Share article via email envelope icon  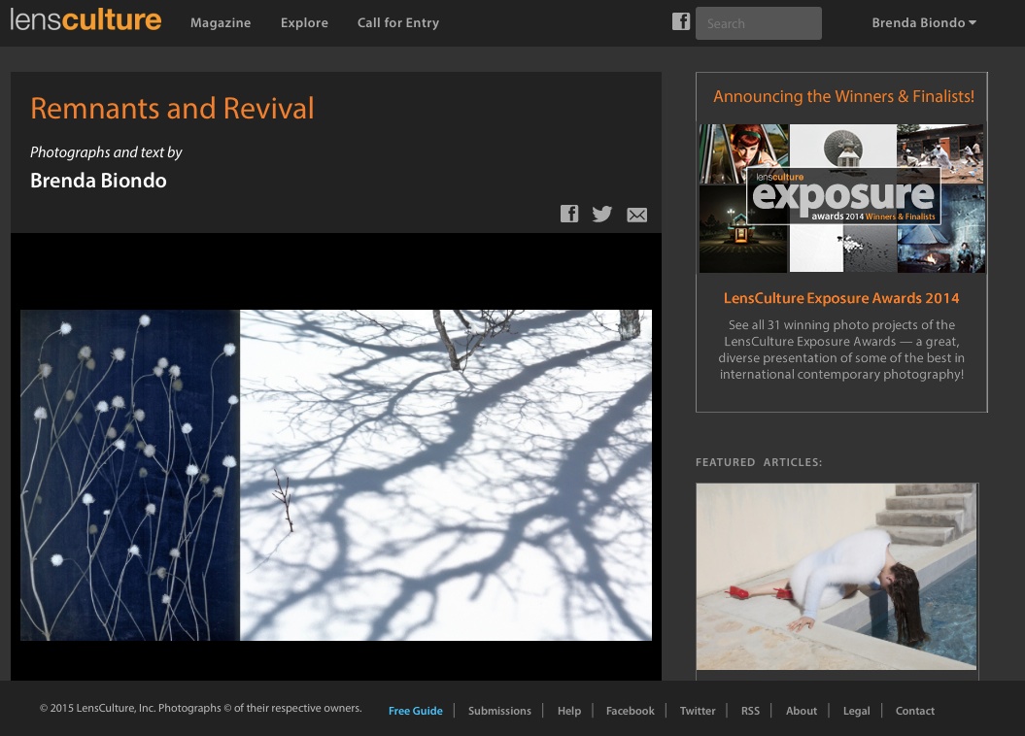point(636,215)
